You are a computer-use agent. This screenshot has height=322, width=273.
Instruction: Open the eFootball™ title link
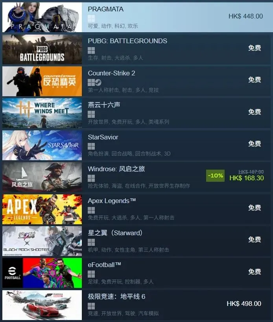point(105,265)
